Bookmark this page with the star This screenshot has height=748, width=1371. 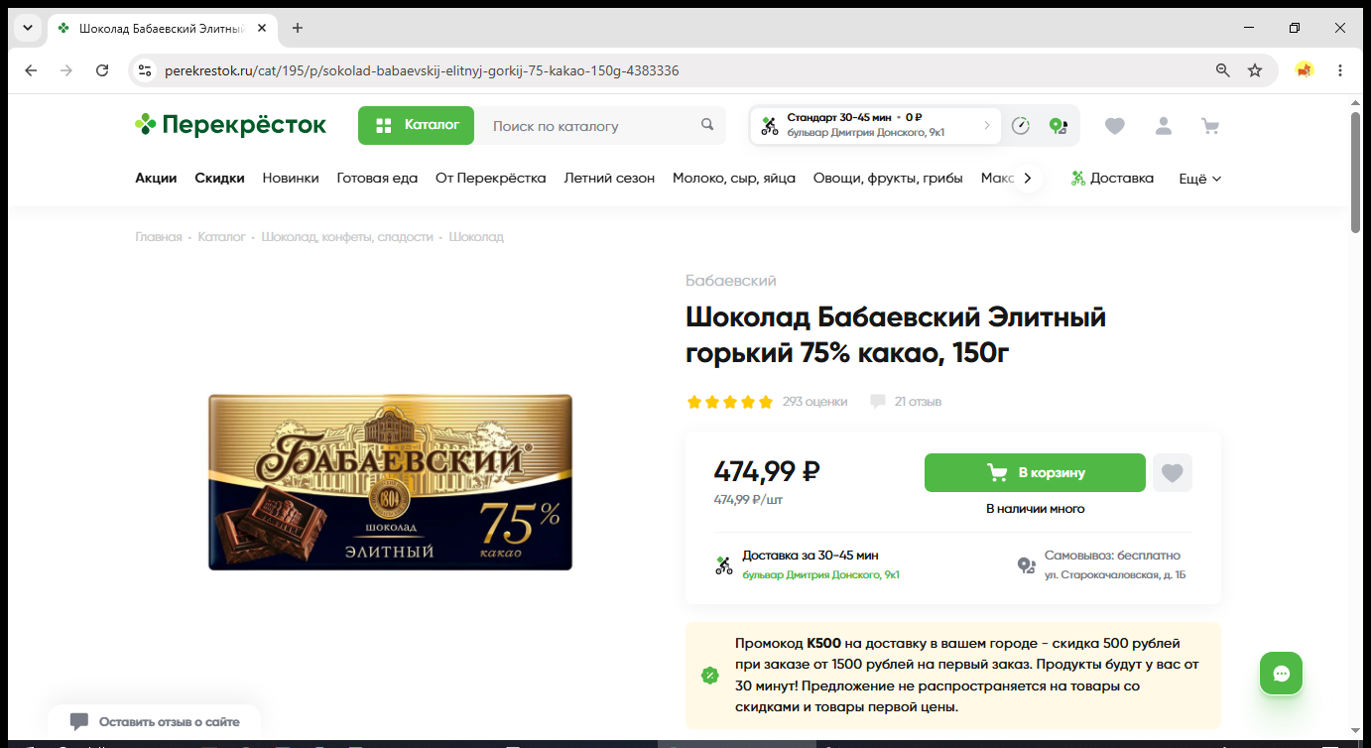coord(1255,70)
